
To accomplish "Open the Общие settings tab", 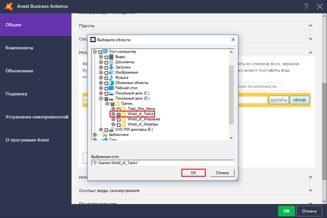I will (x=36, y=24).
